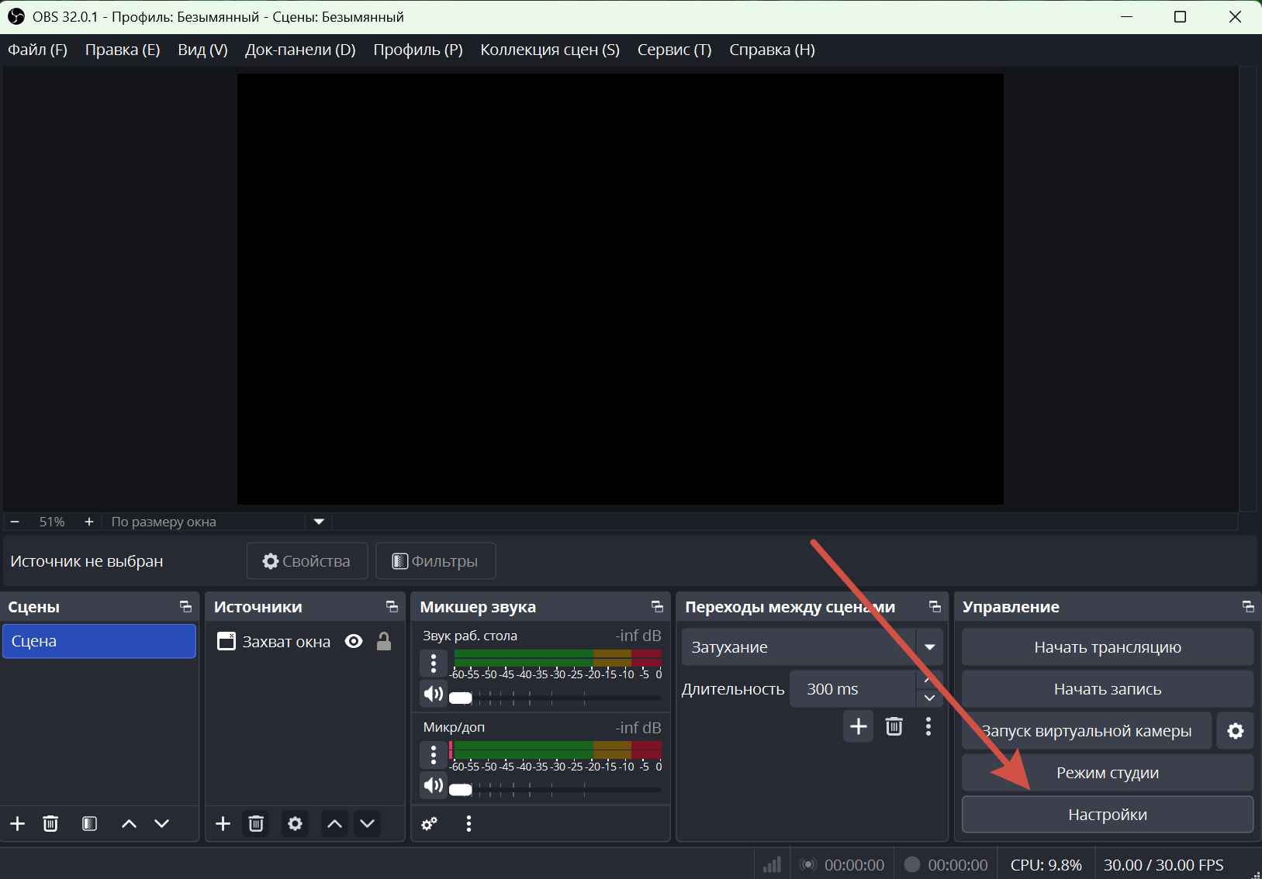
Task: Open Звук раб. стола three-dot options menu
Action: coord(433,663)
